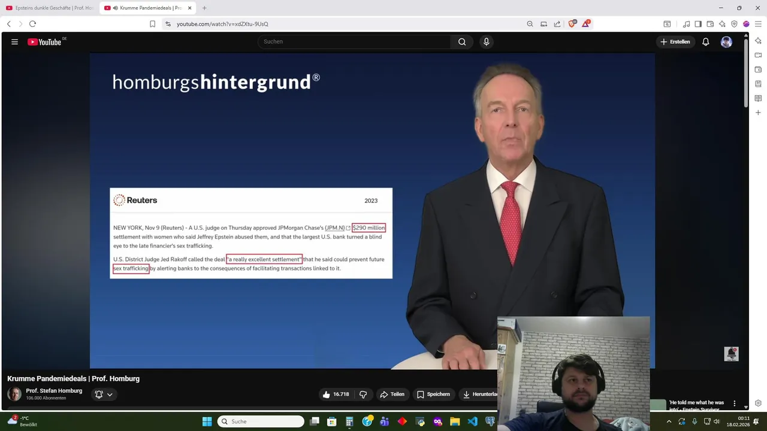Reload the current page
767x431 pixels.
tap(32, 24)
